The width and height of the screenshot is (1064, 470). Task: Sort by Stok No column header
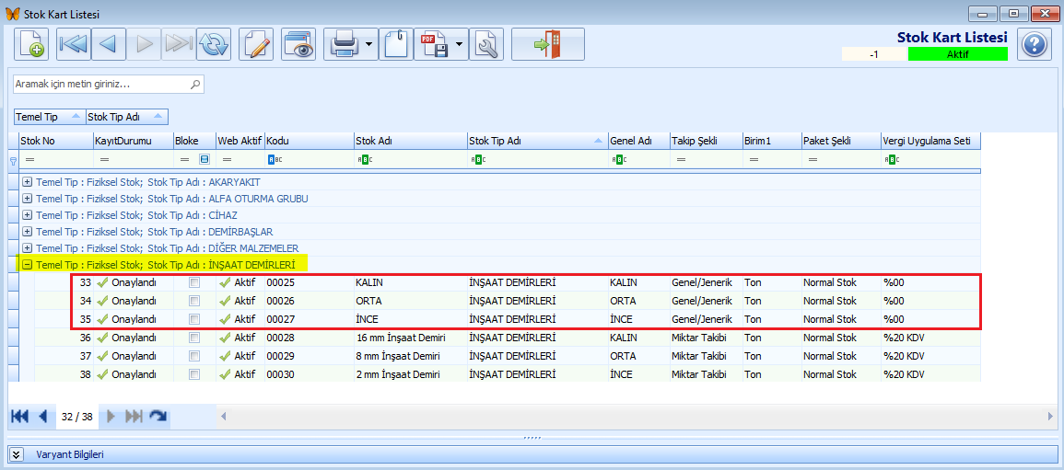(x=55, y=141)
